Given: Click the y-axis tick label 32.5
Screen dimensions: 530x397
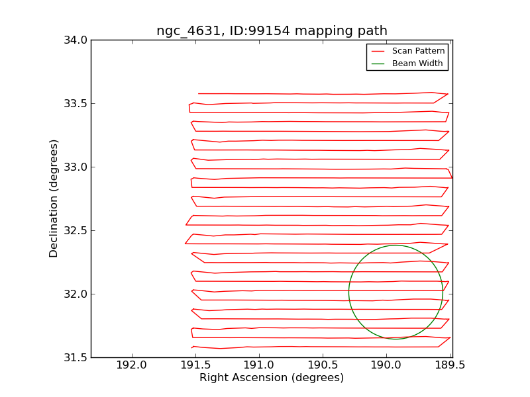Looking at the screenshot, I should point(76,230).
